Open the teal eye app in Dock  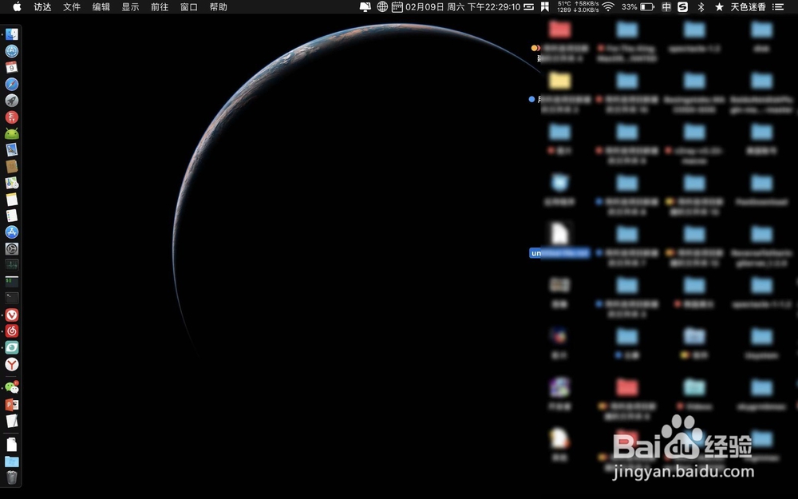coord(12,347)
